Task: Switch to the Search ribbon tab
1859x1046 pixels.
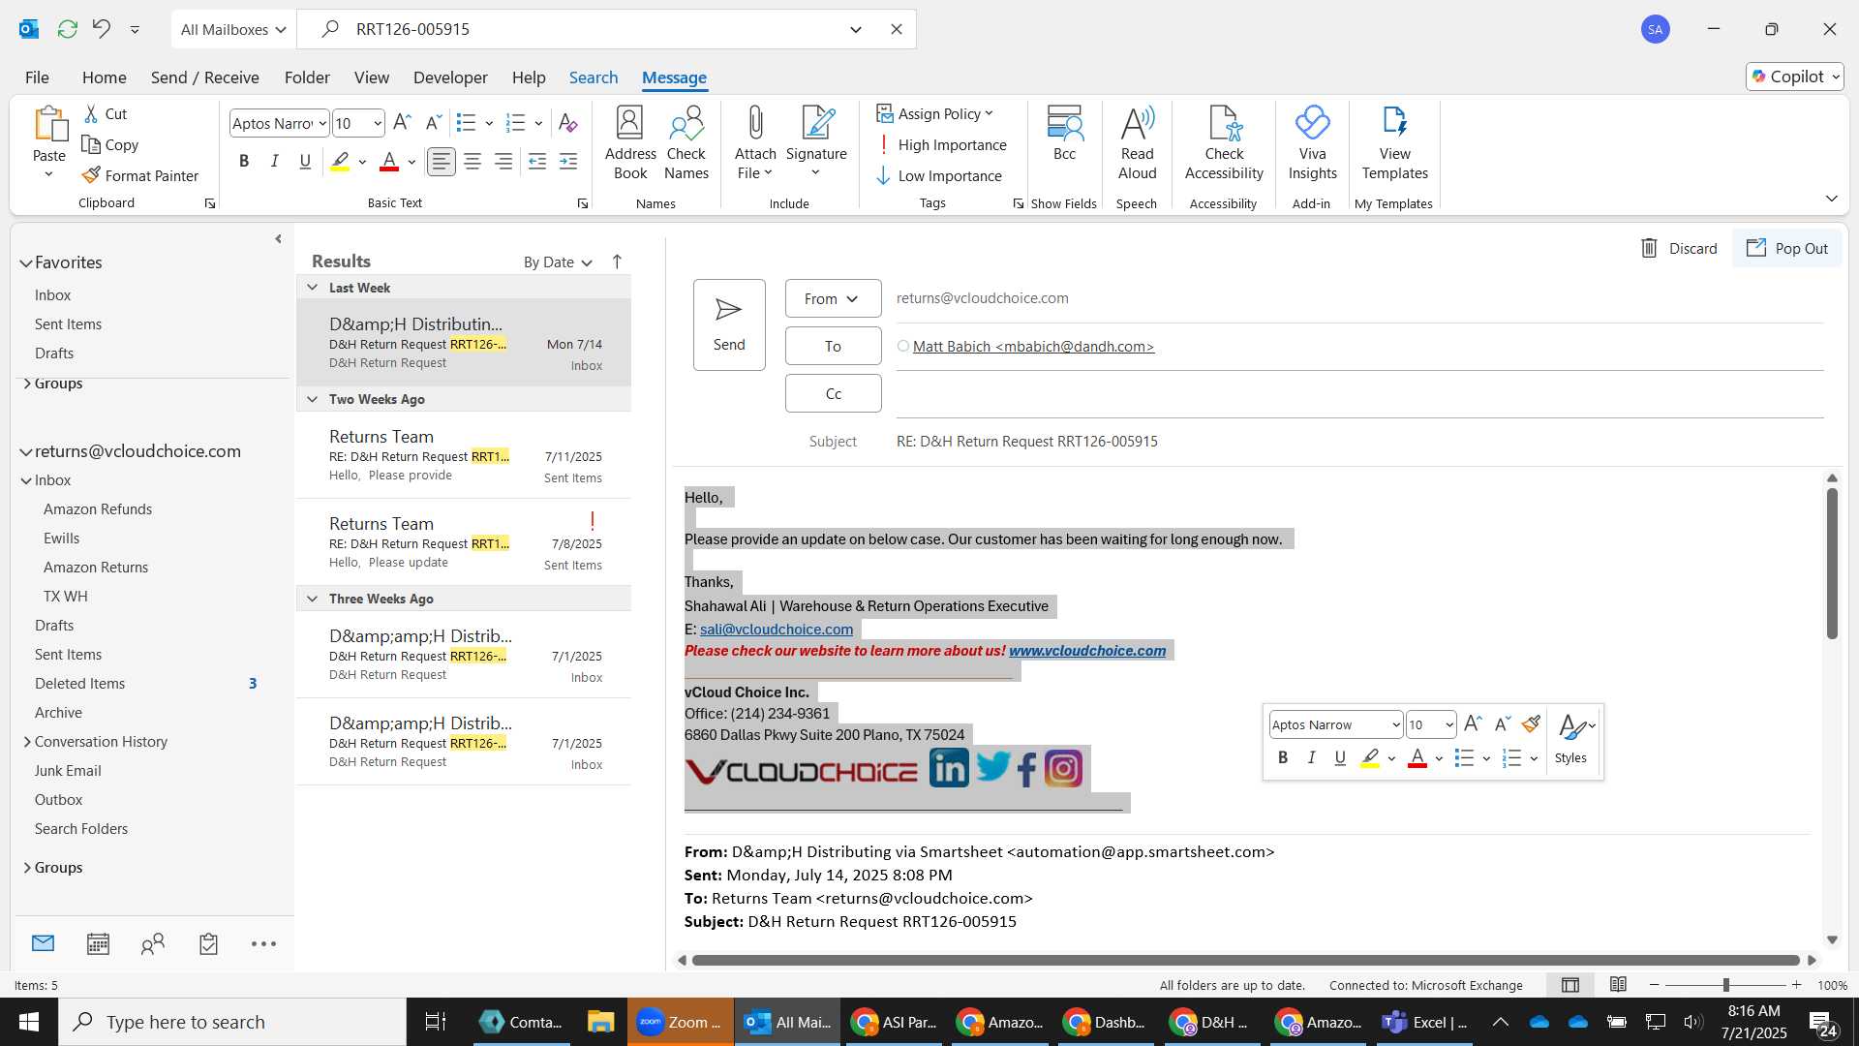Action: pos(594,77)
